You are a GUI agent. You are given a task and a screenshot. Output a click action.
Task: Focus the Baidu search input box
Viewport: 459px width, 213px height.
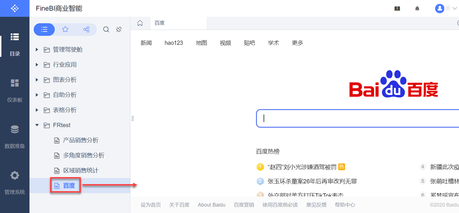pyautogui.click(x=357, y=118)
